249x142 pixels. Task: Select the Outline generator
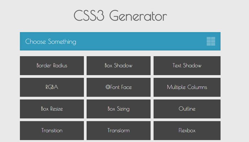187,109
